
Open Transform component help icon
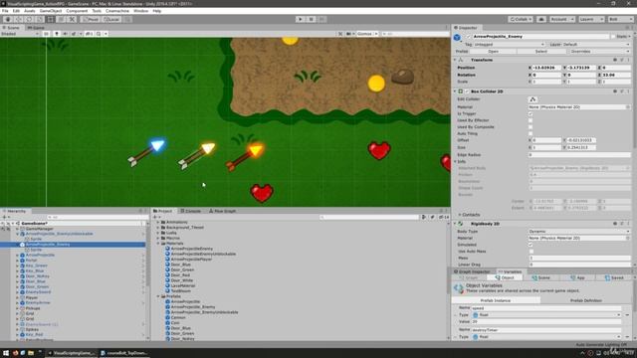pyautogui.click(x=615, y=60)
